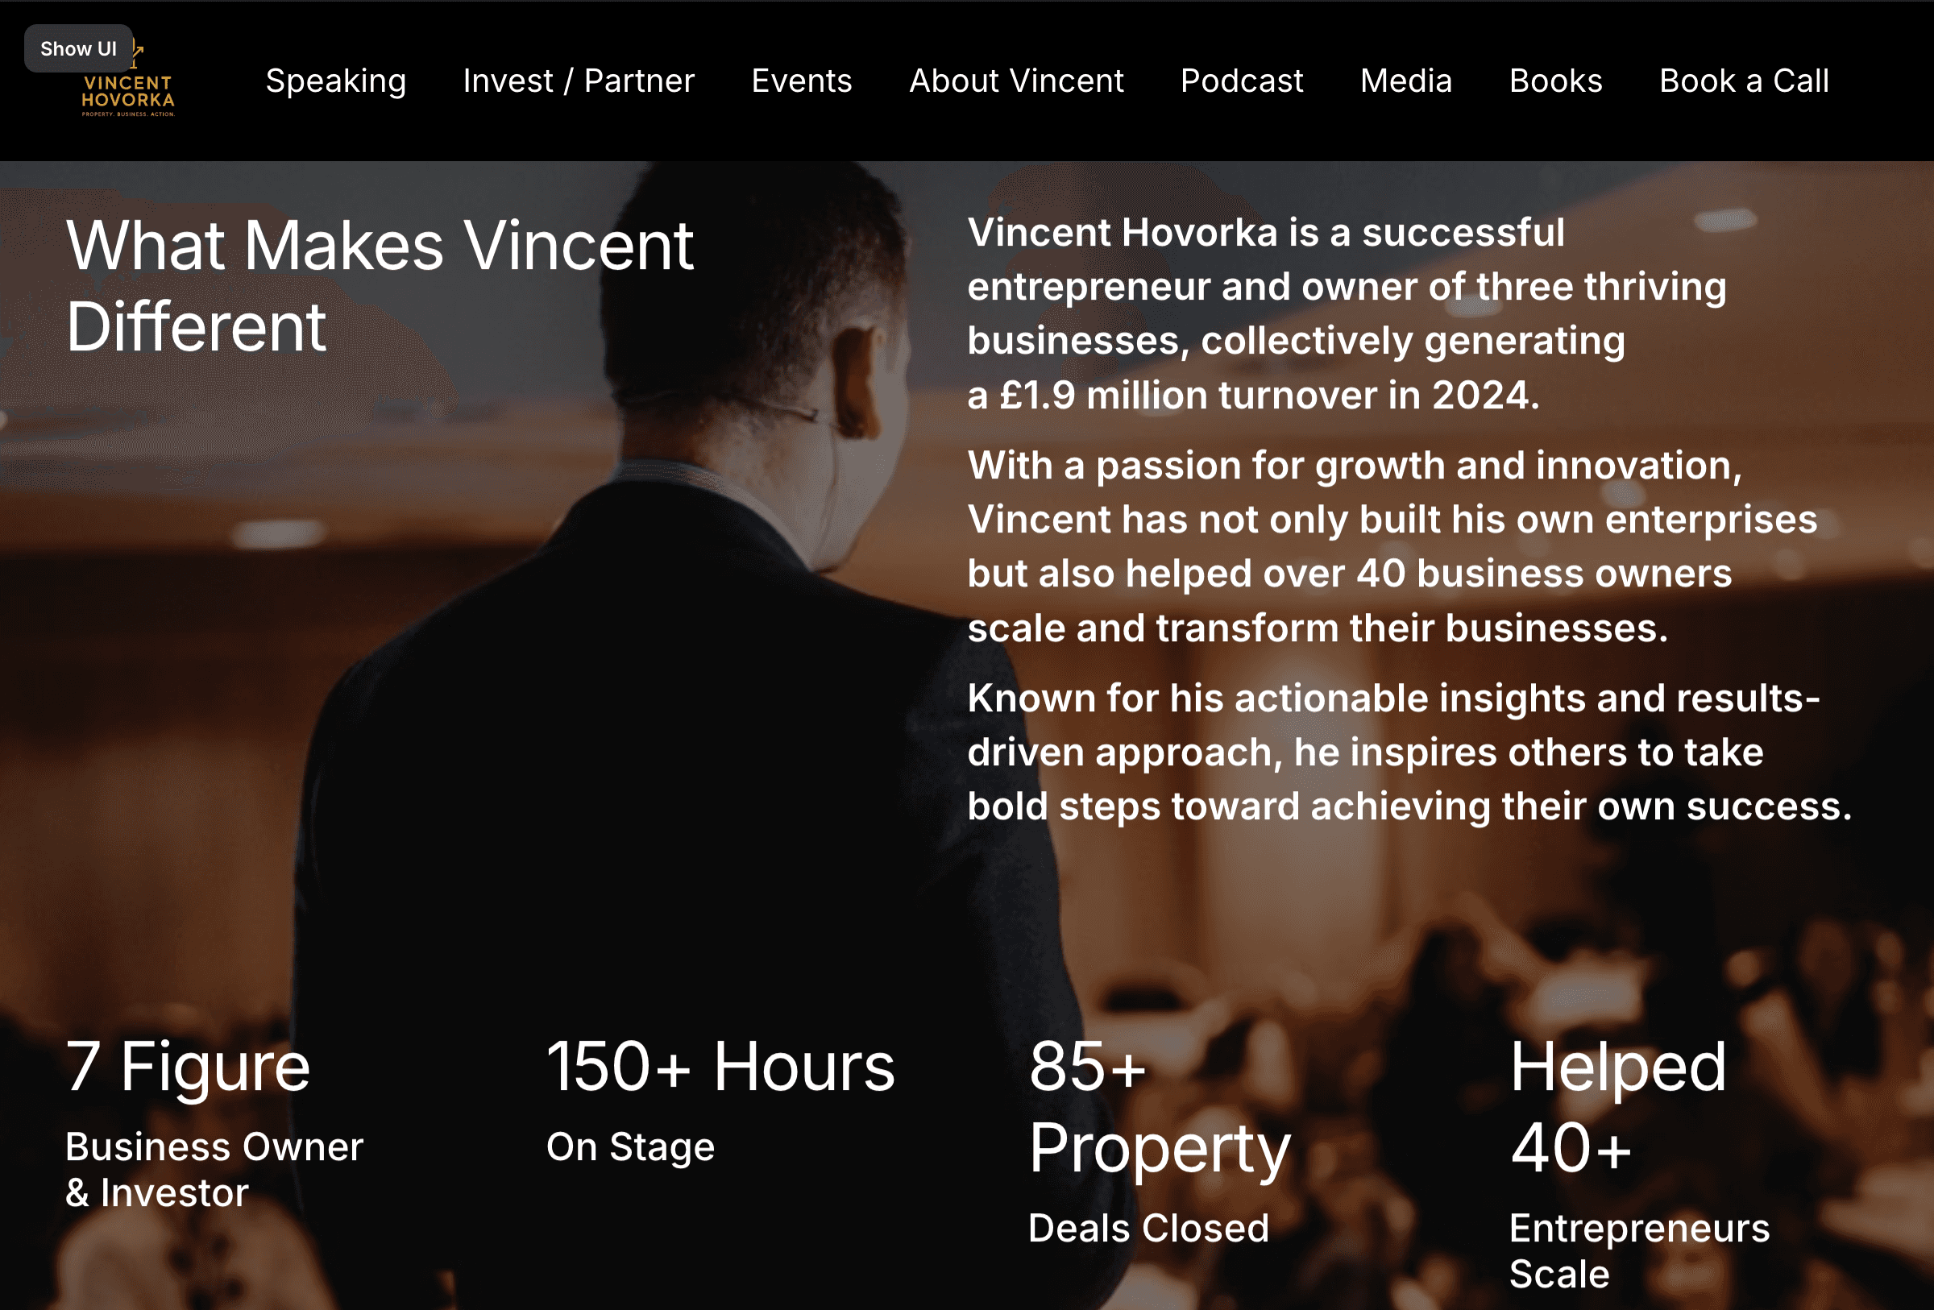The height and width of the screenshot is (1310, 1934).
Task: Open the Invest / Partner page
Action: (x=579, y=81)
